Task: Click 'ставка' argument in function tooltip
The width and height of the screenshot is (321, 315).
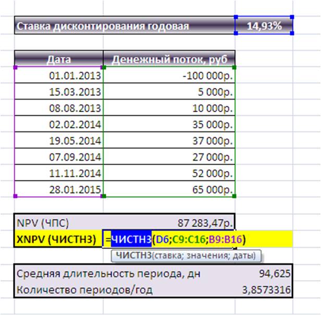Action: point(168,256)
